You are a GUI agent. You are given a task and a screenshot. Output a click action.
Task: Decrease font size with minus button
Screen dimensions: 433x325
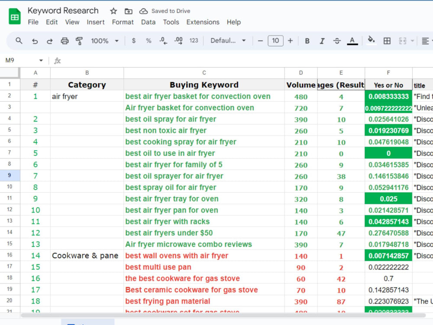click(260, 41)
